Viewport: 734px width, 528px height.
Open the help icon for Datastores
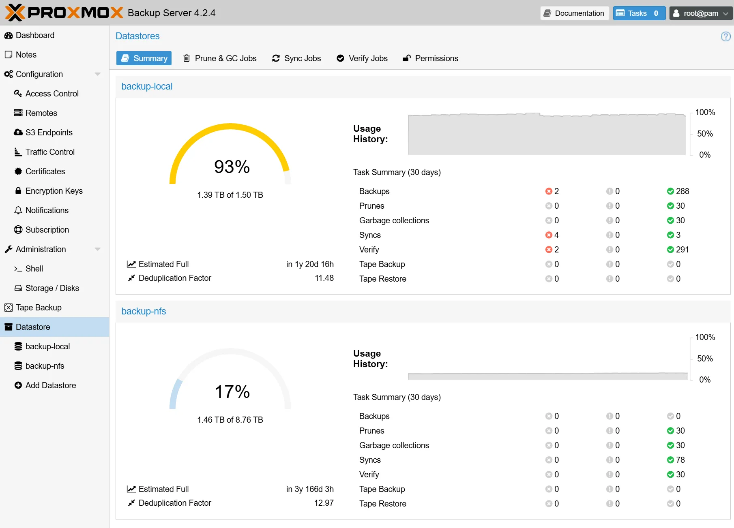pos(725,36)
